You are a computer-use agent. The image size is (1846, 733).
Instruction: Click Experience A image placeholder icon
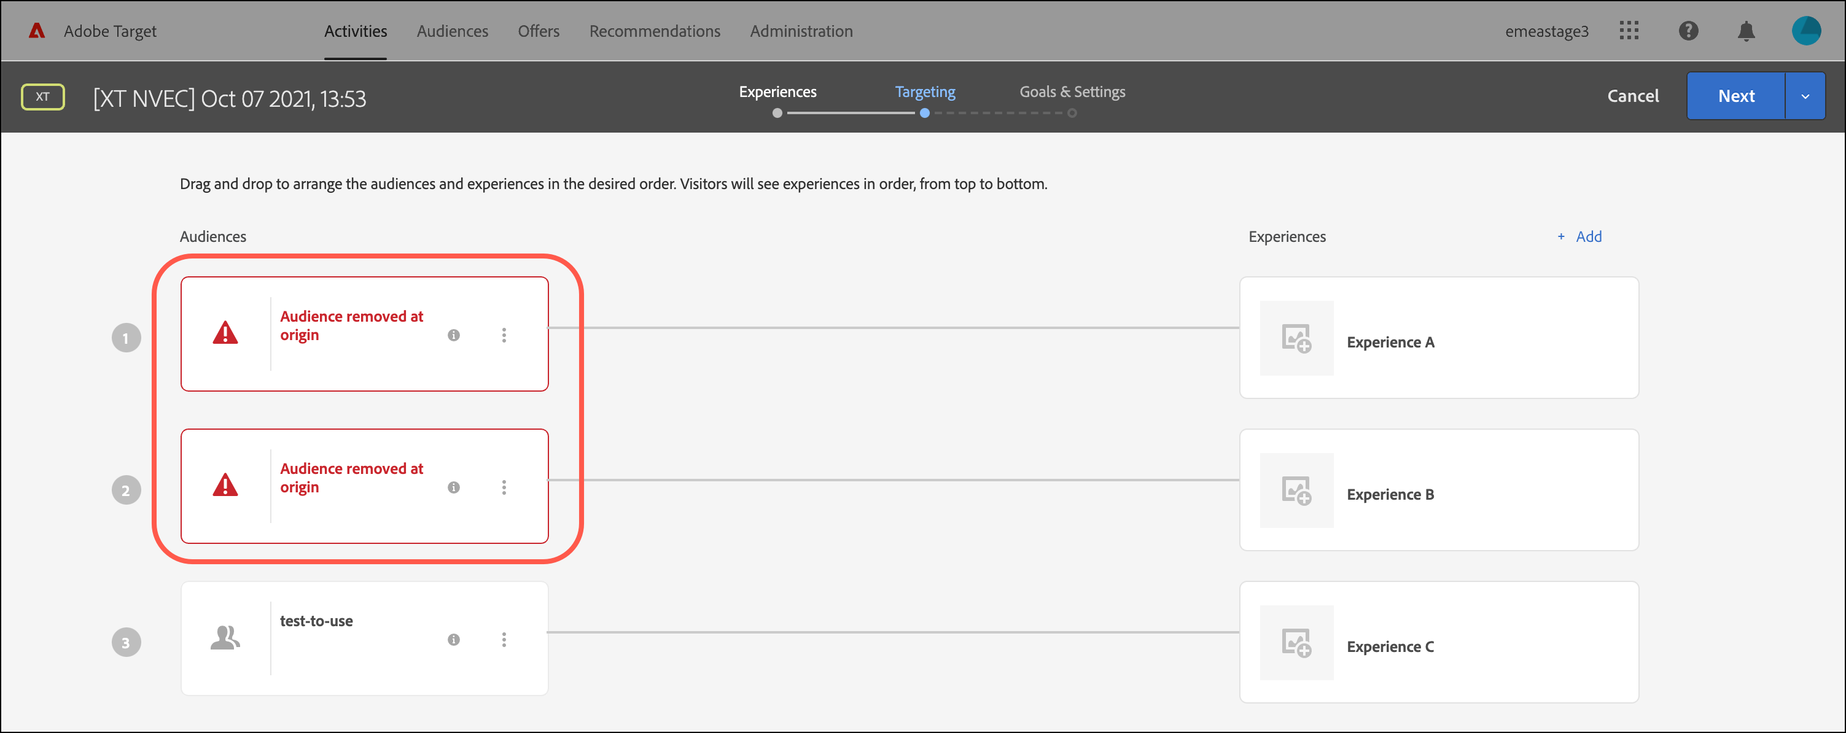coord(1296,338)
